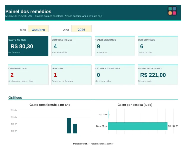Click the R$ 80 axis label
This screenshot has height=150, width=186.
point(14,124)
